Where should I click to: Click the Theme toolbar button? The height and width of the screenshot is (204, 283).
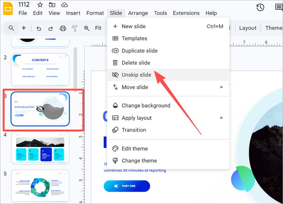(274, 28)
